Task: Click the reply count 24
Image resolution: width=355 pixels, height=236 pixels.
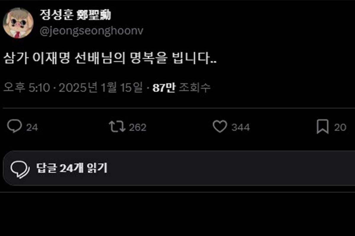Action: [32, 127]
